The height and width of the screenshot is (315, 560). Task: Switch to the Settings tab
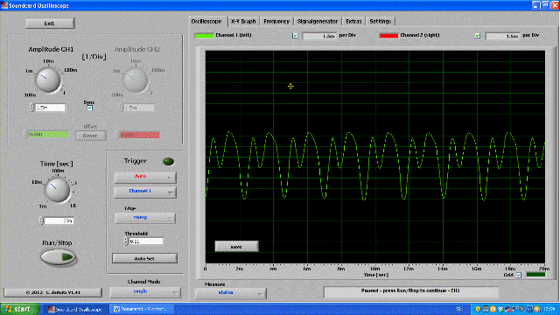click(381, 21)
